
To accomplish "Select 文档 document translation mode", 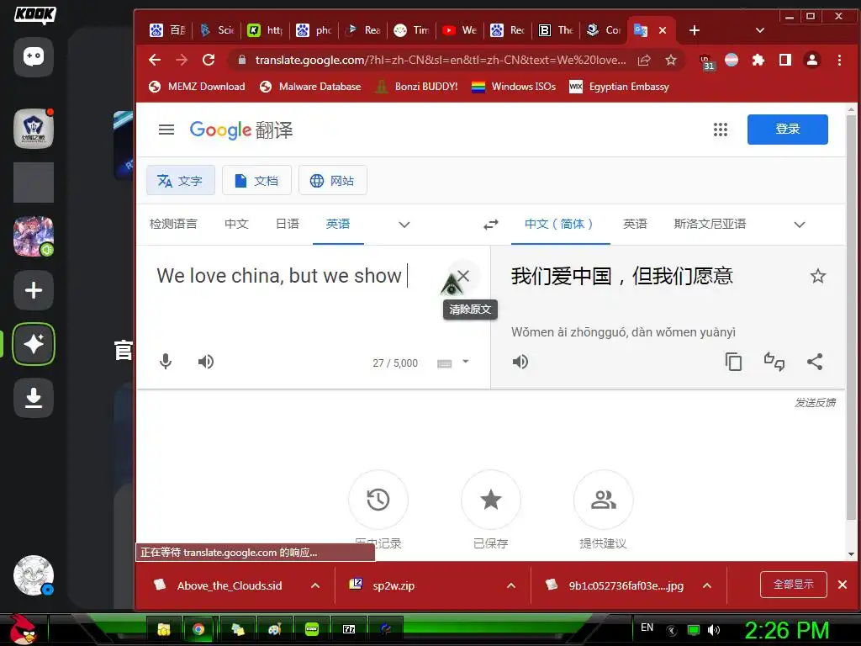I will coord(256,180).
